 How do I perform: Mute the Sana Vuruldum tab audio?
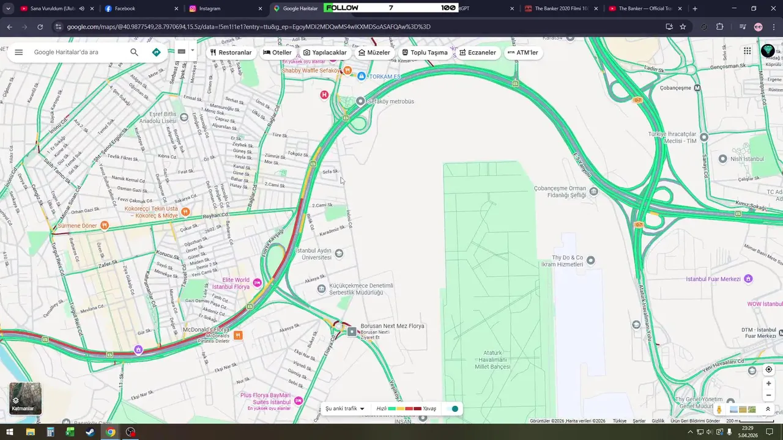pos(81,9)
